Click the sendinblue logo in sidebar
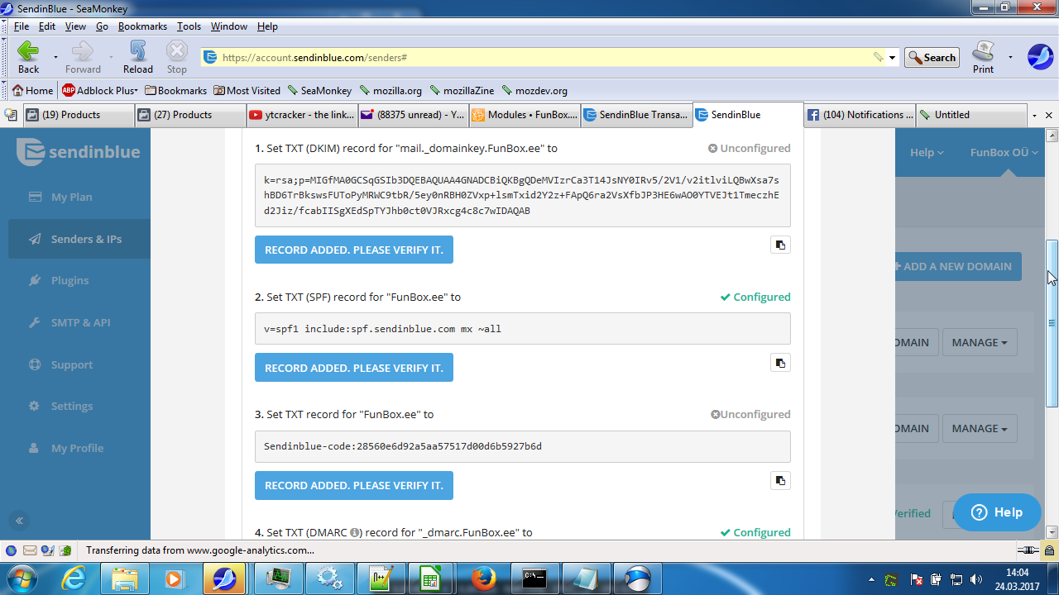Image resolution: width=1059 pixels, height=595 pixels. click(79, 151)
